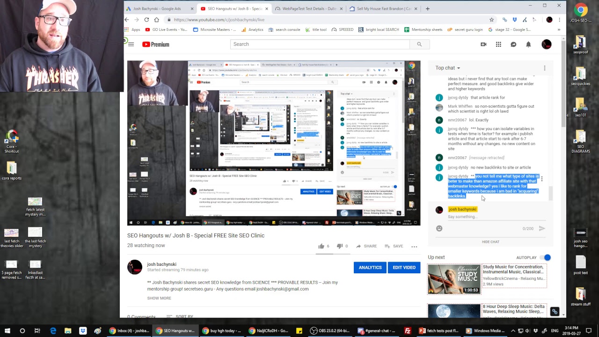Open the notifications bell
599x337 pixels.
pyautogui.click(x=528, y=44)
